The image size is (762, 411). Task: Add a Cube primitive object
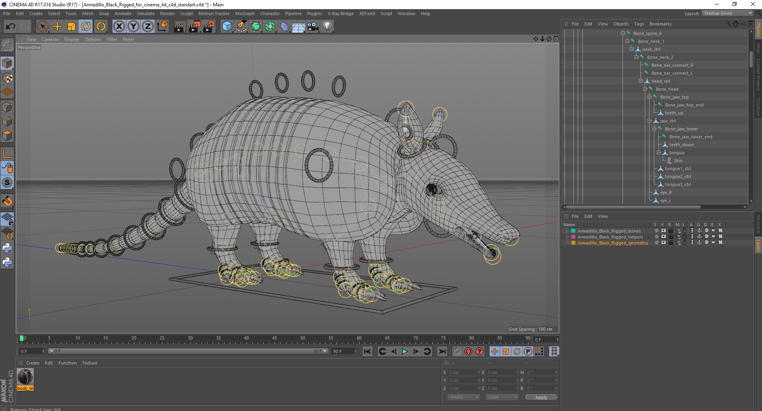point(227,27)
